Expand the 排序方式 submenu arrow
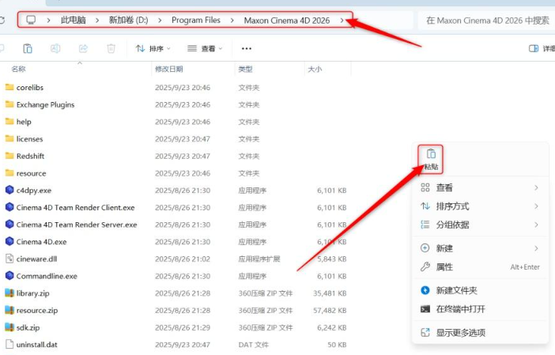 tap(536, 206)
